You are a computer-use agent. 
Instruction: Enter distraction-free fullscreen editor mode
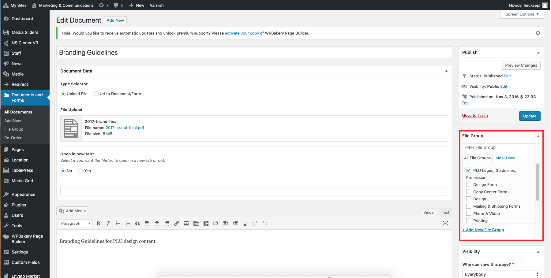point(445,223)
